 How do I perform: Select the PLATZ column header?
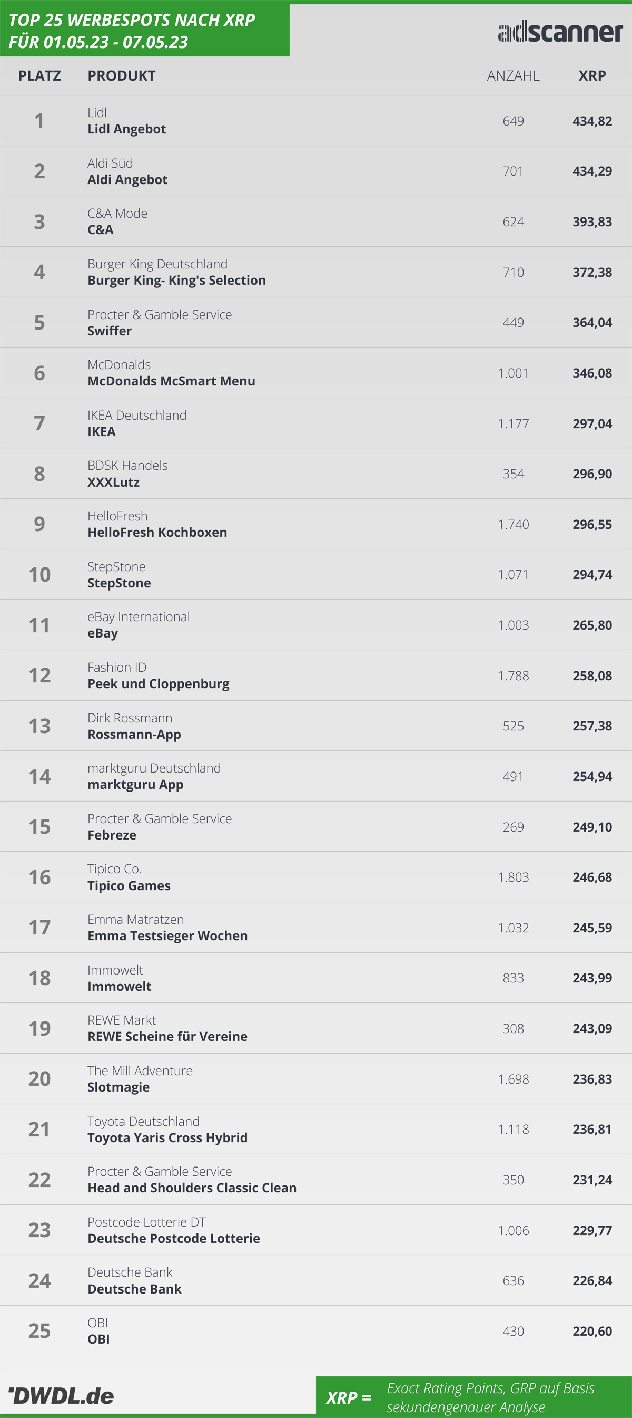tap(39, 75)
